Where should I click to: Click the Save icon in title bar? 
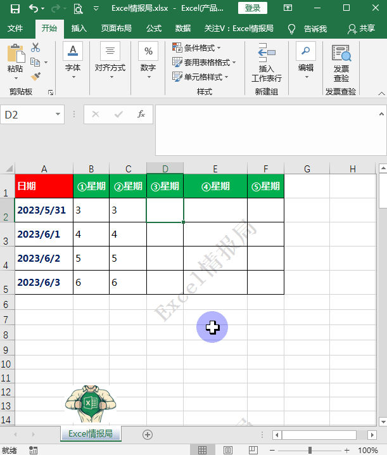(x=15, y=9)
